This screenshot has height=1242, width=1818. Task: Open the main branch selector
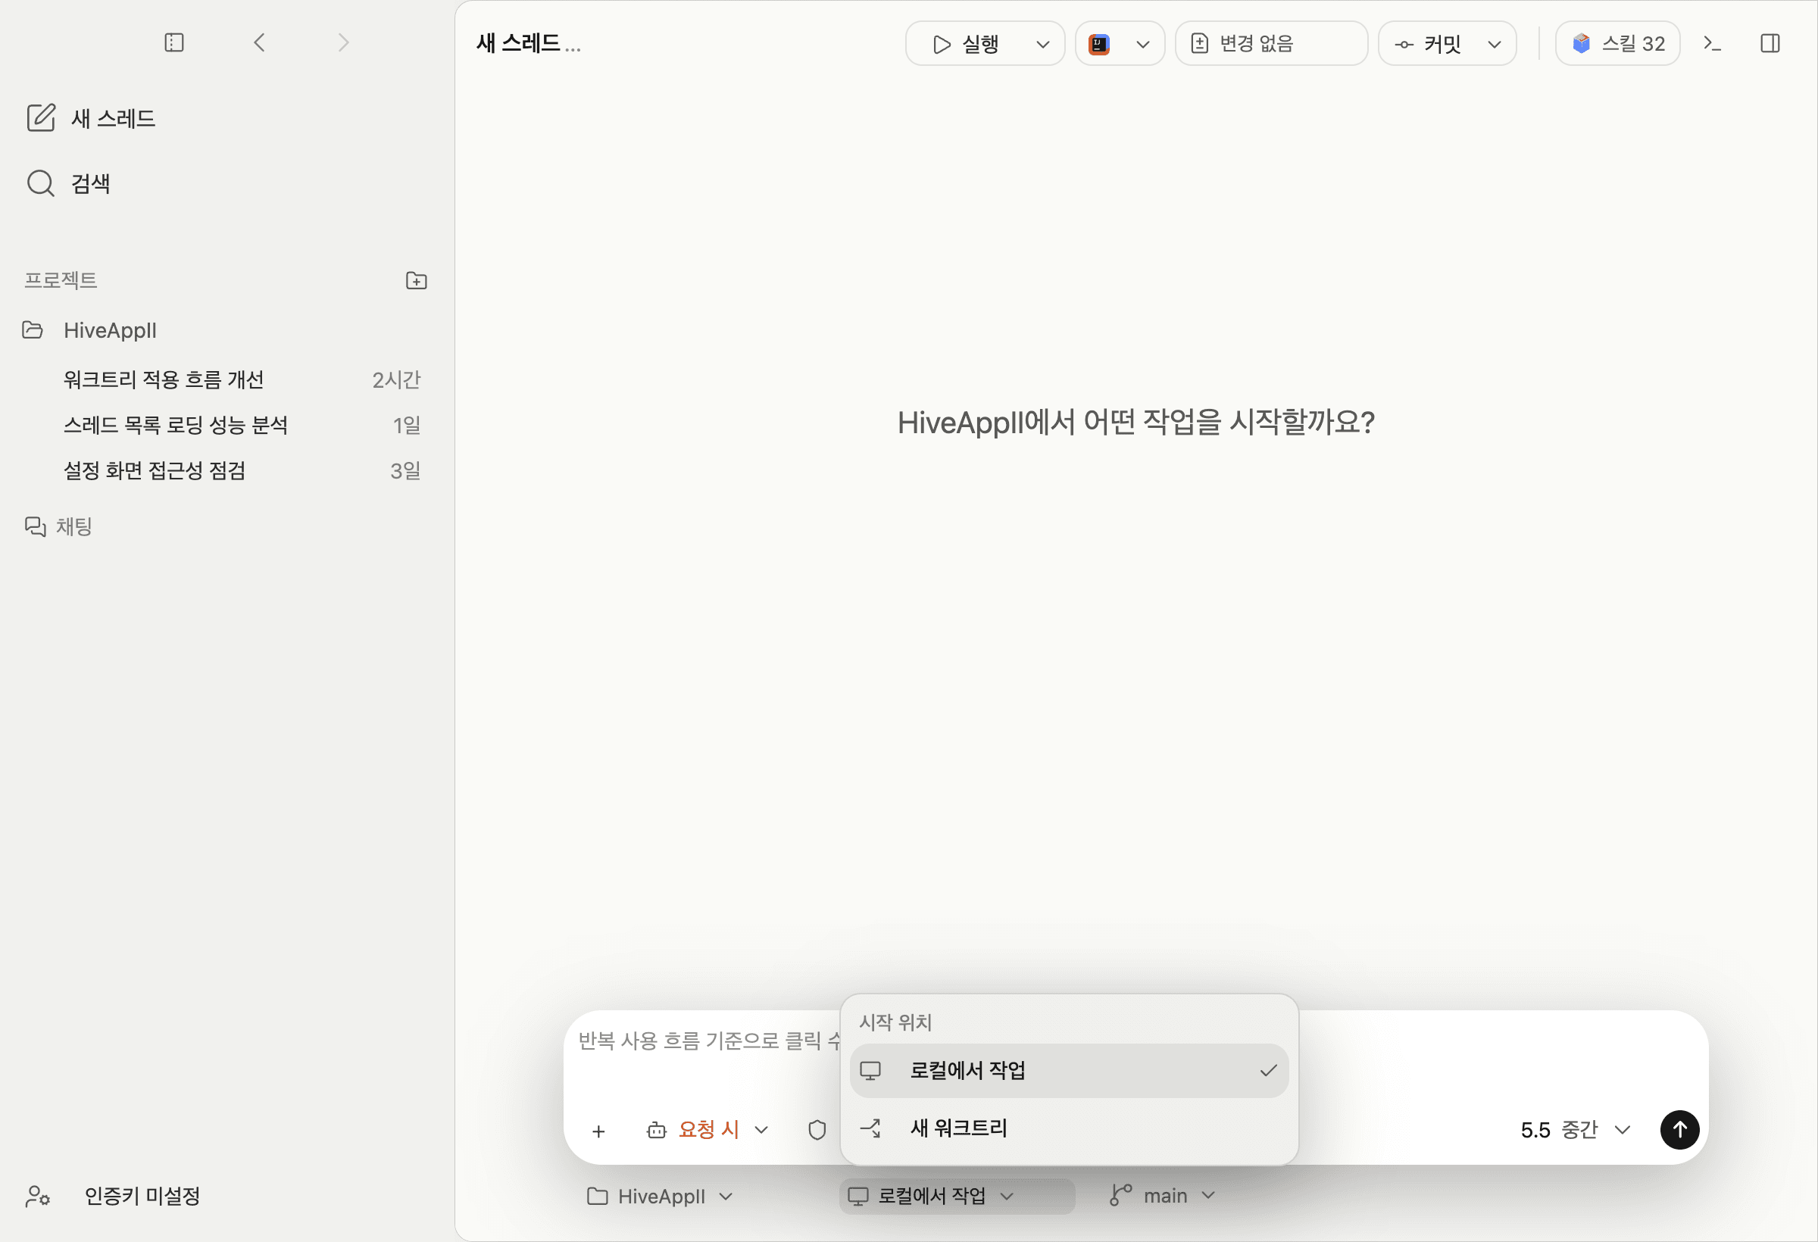click(x=1164, y=1196)
